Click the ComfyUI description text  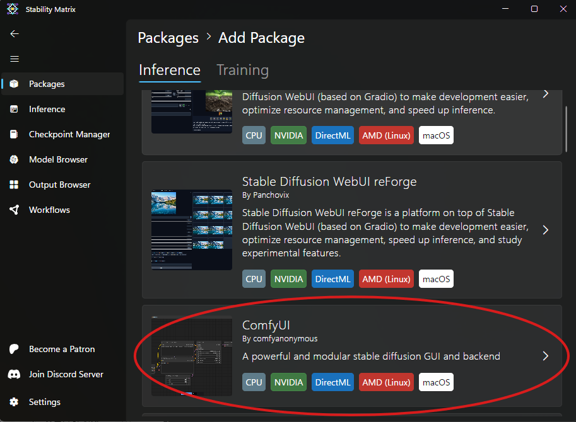point(371,356)
